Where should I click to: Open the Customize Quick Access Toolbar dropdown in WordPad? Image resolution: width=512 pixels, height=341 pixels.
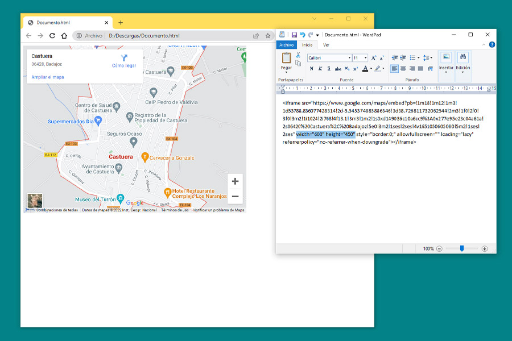317,35
